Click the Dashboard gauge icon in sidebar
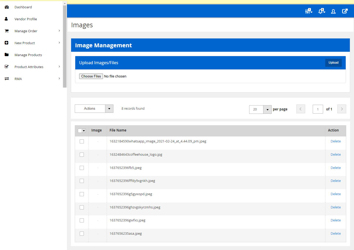 point(7,7)
